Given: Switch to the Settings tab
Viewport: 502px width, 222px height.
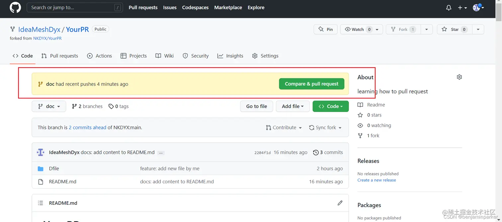Looking at the screenshot, I should (x=265, y=56).
